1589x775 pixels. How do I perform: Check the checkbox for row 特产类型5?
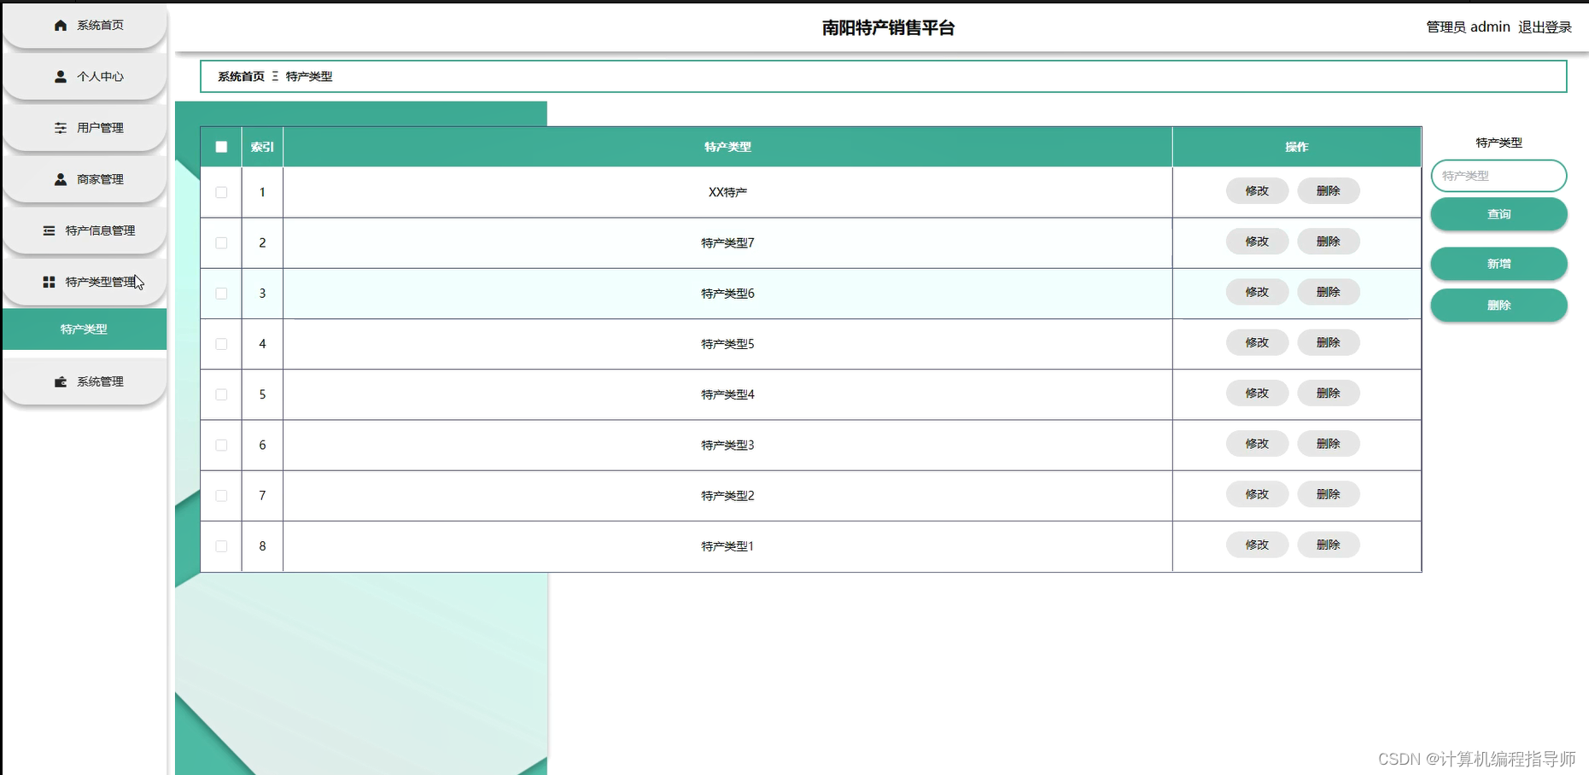(221, 344)
